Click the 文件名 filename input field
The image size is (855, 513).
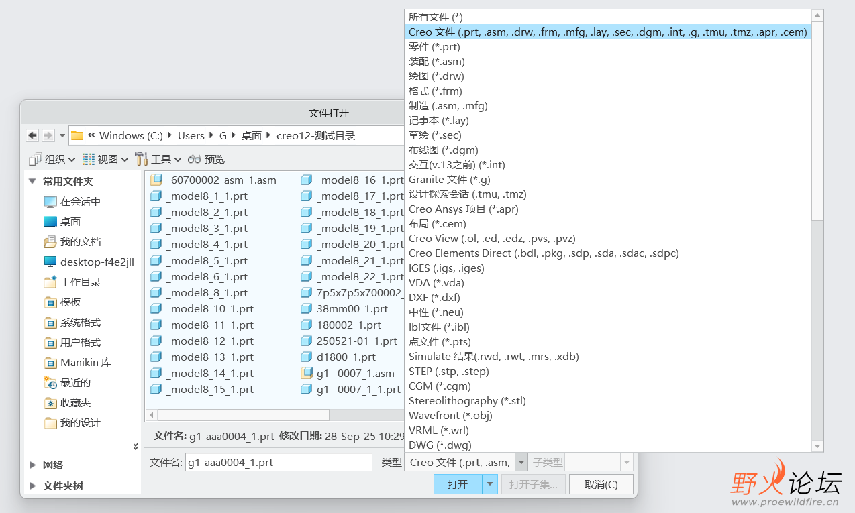278,462
